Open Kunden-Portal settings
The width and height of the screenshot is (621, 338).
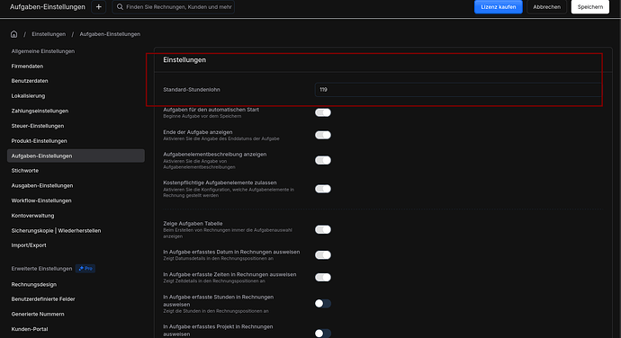click(30, 329)
